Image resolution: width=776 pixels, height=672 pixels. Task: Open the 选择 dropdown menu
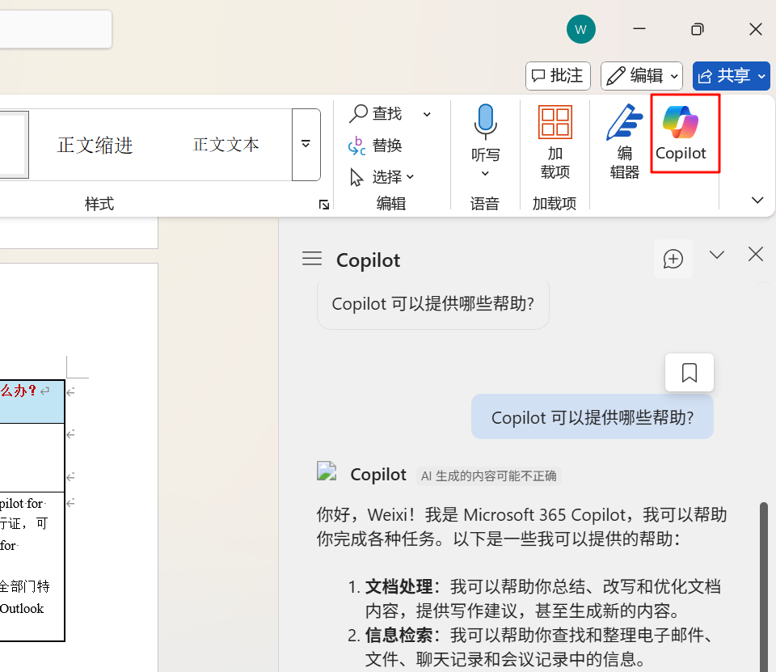coord(382,176)
